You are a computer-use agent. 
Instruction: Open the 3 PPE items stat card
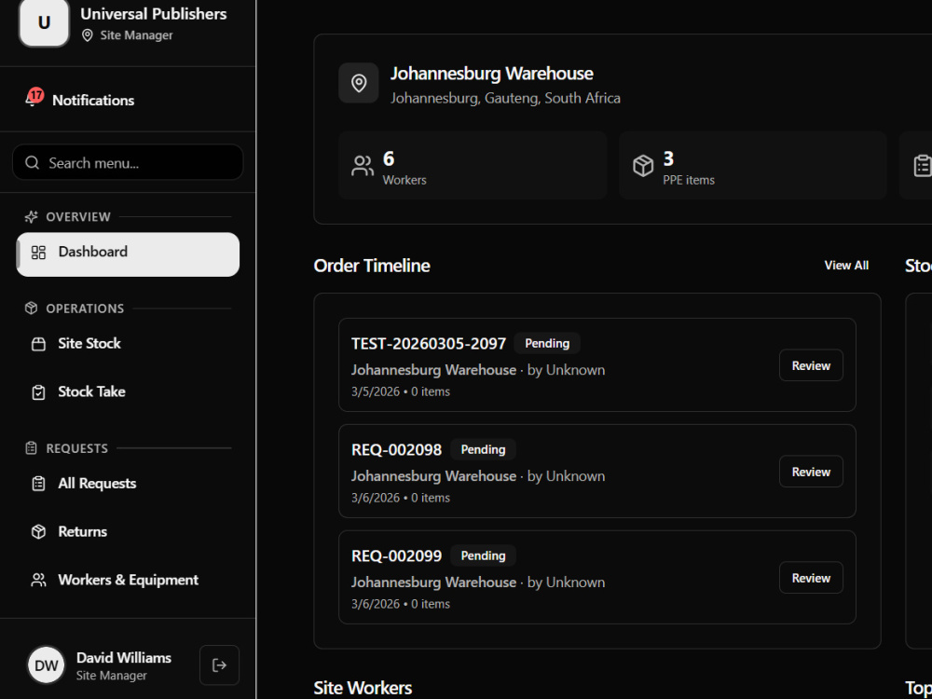coord(753,165)
